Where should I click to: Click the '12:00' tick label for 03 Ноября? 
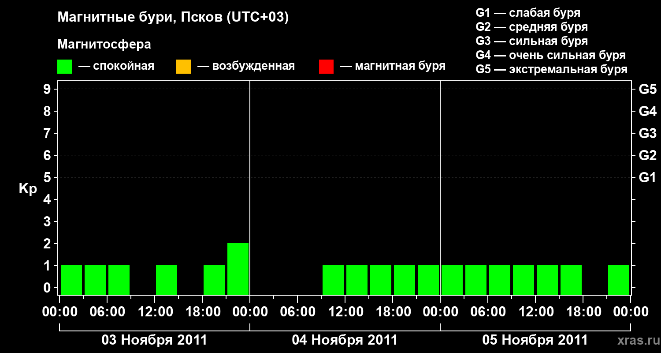(x=155, y=312)
